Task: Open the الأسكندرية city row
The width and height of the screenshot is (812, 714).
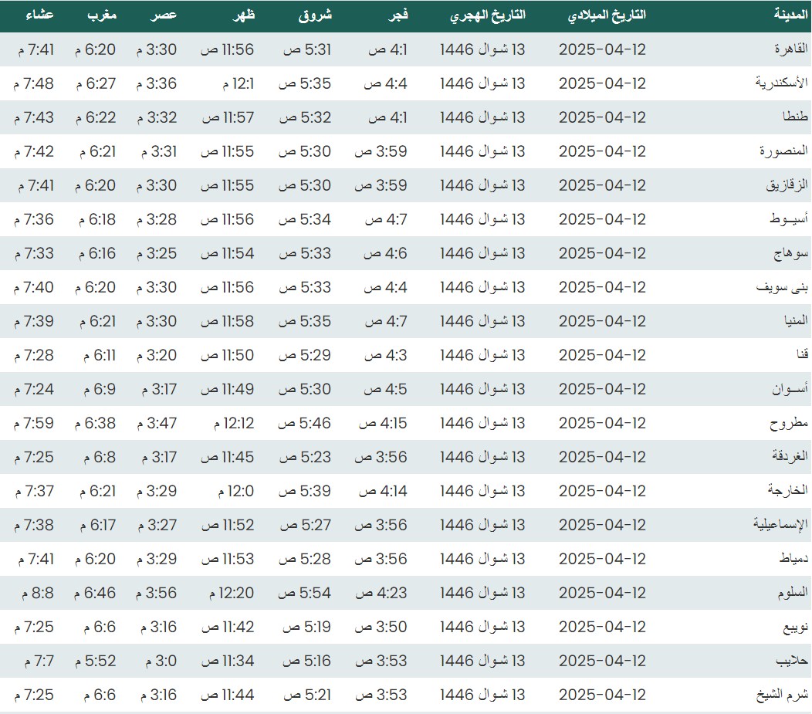Action: click(x=781, y=83)
